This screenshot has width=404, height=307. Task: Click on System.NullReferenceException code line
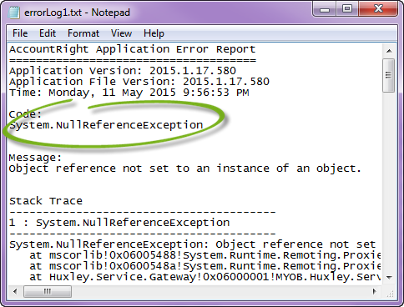point(106,125)
